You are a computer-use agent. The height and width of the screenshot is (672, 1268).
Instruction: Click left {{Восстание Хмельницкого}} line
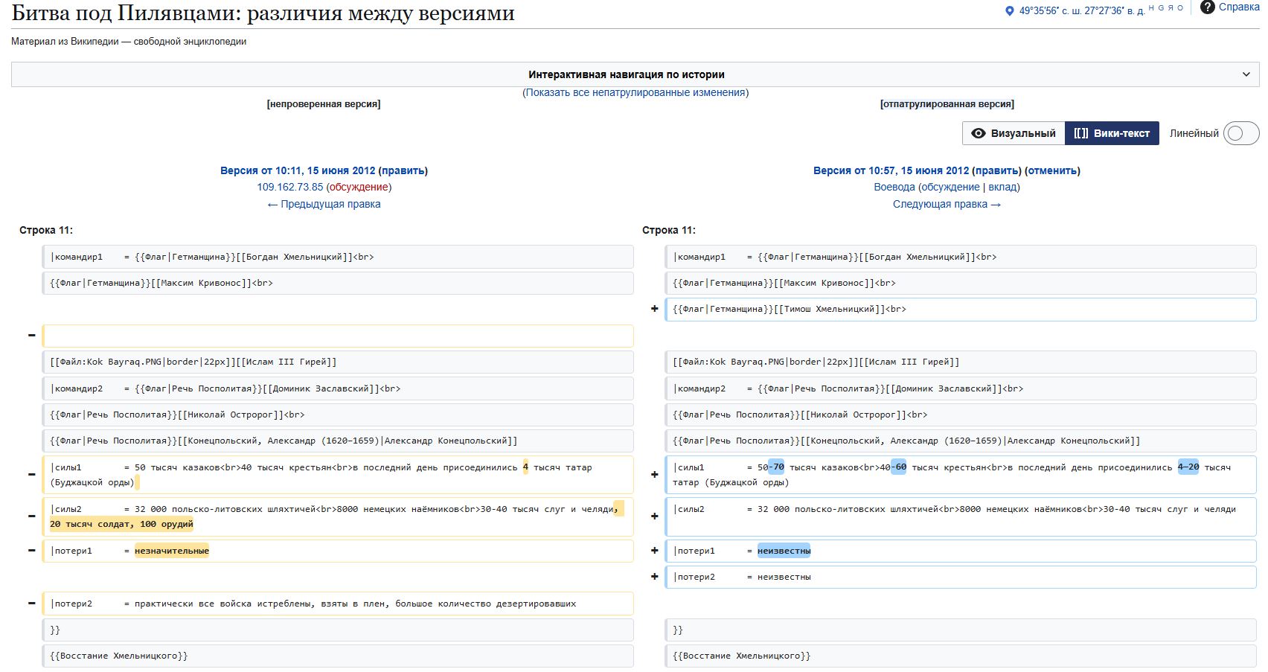pyautogui.click(x=338, y=656)
